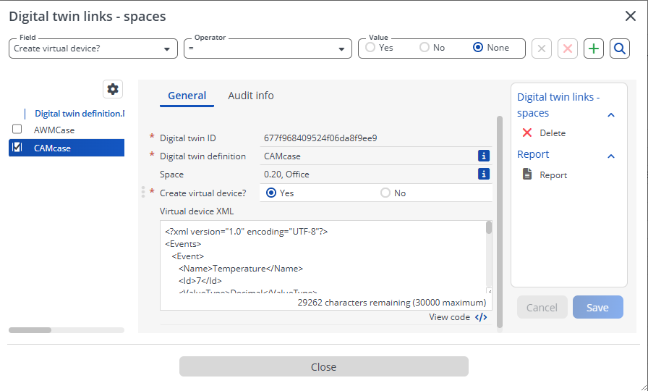Select the CAMcase list row

tap(67, 148)
